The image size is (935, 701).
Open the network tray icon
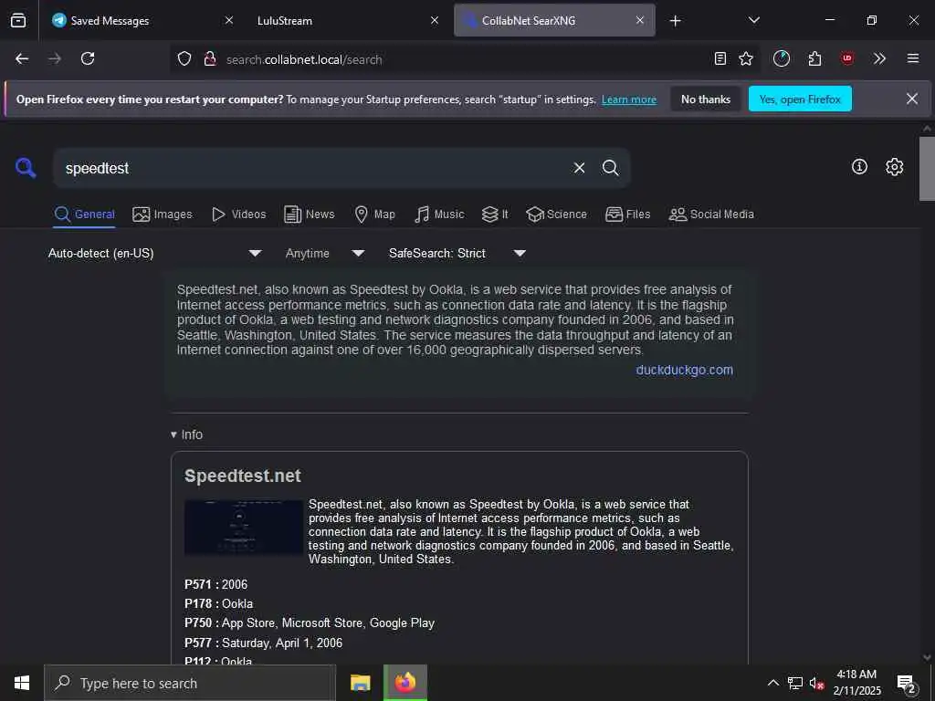tap(795, 683)
